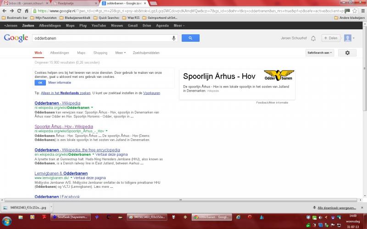Open the Lemvigbanen & Odderbanen result
Image resolution: width=367 pixels, height=229 pixels.
(x=61, y=173)
